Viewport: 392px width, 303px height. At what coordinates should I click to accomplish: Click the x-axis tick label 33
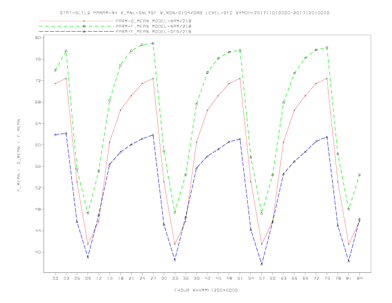pos(175,278)
